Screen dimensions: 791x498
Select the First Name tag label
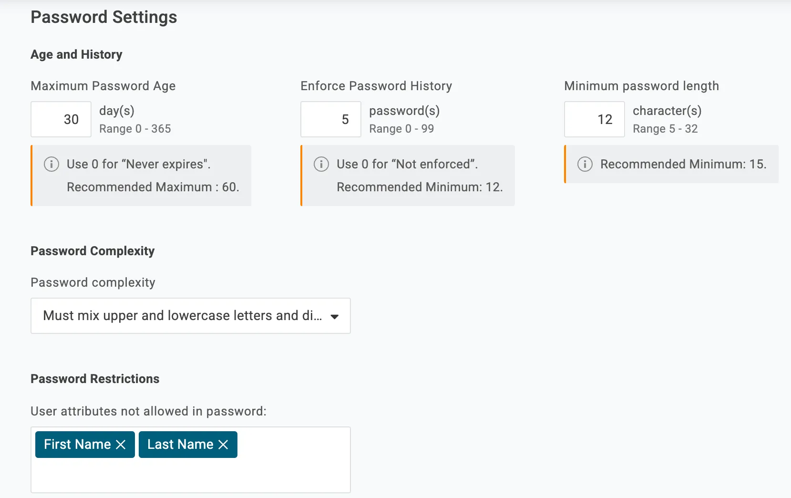(77, 445)
